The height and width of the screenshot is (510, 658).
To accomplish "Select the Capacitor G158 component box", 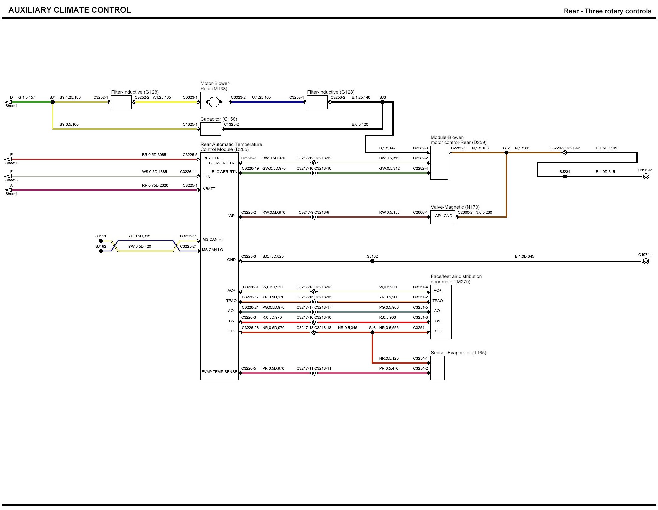I will coord(211,129).
